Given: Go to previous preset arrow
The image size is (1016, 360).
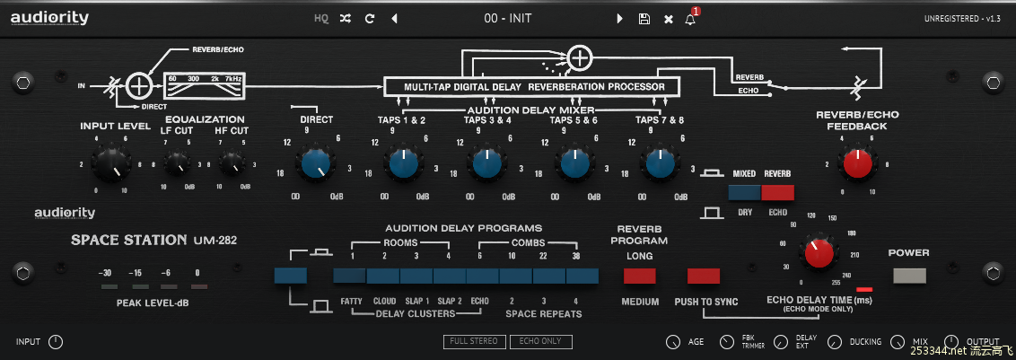Looking at the screenshot, I should tap(394, 19).
